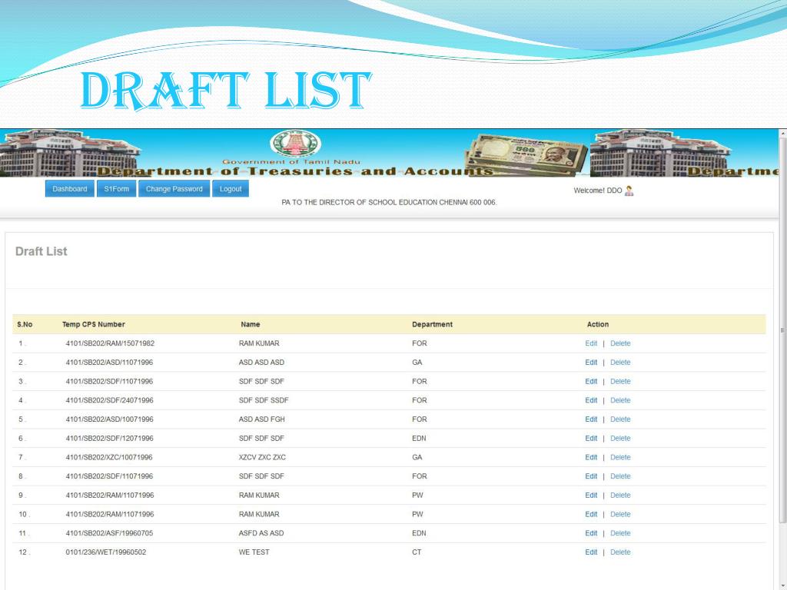Click the S.No column header
787x590 pixels.
(x=25, y=324)
